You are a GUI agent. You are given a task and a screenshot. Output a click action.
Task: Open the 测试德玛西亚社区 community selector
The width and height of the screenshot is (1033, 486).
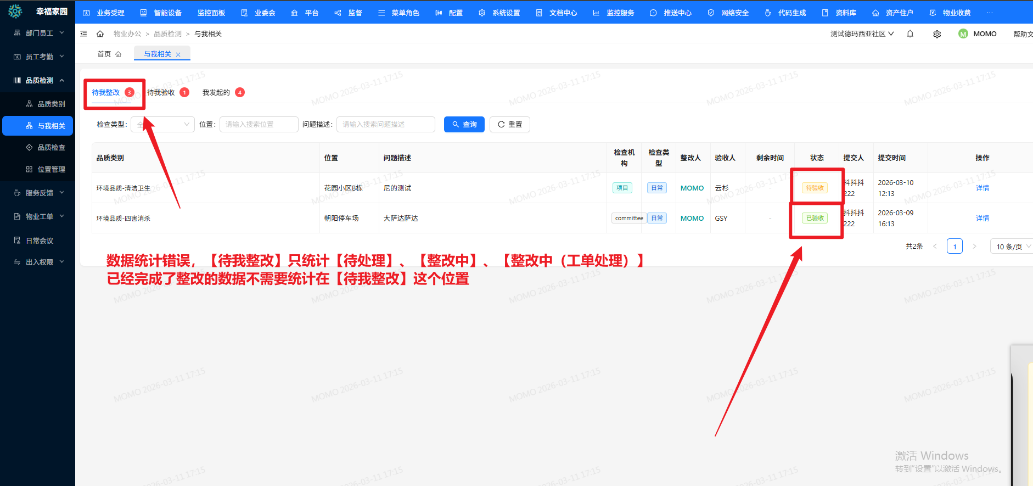(x=862, y=34)
